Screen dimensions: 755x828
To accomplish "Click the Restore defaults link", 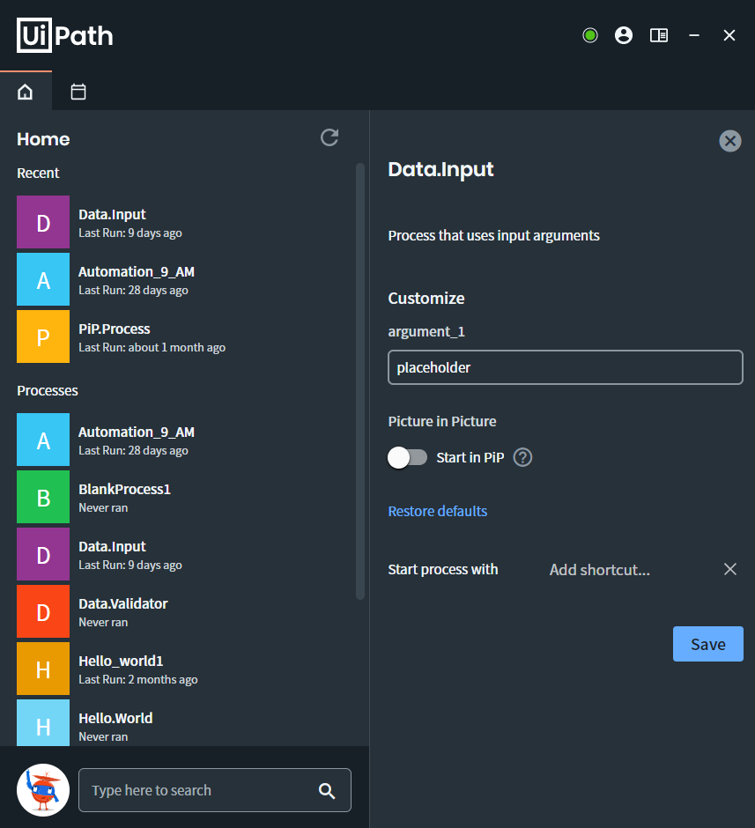I will click(438, 511).
